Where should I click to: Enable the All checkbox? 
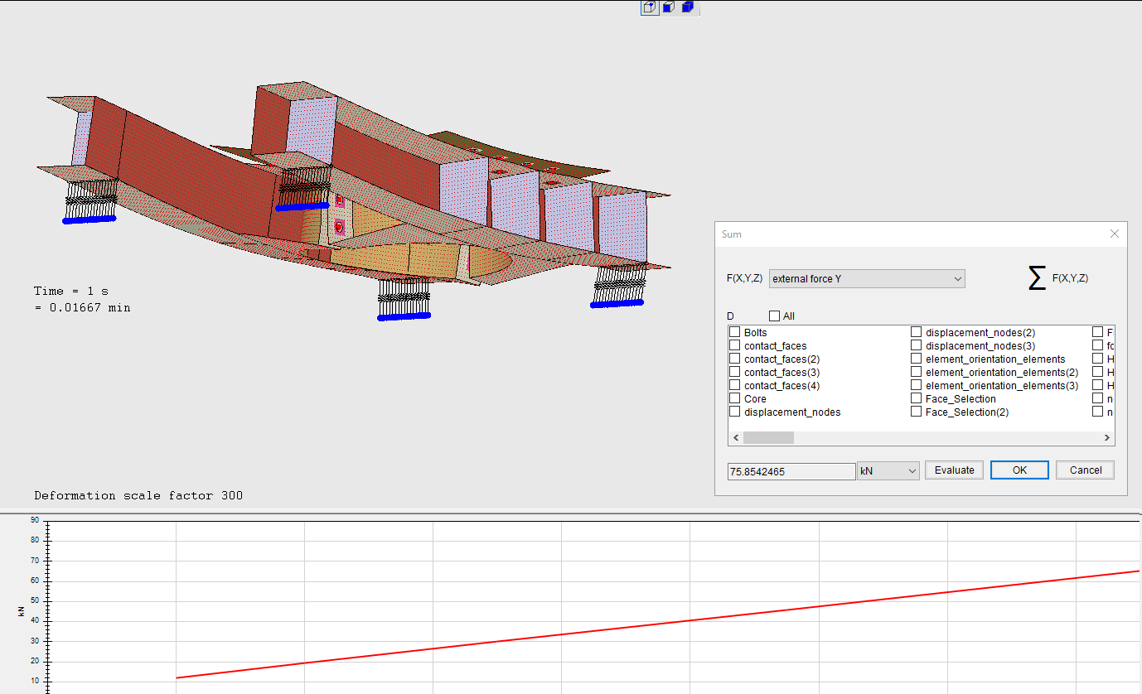pyautogui.click(x=774, y=316)
